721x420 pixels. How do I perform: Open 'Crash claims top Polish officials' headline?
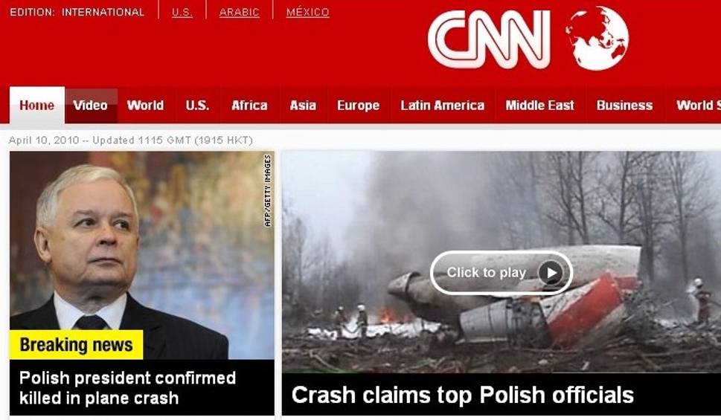pos(463,395)
